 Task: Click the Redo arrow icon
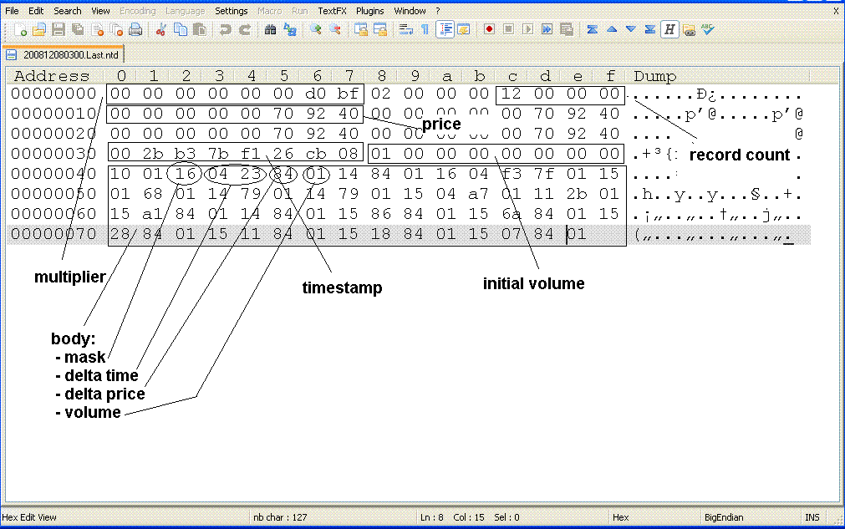(x=245, y=29)
